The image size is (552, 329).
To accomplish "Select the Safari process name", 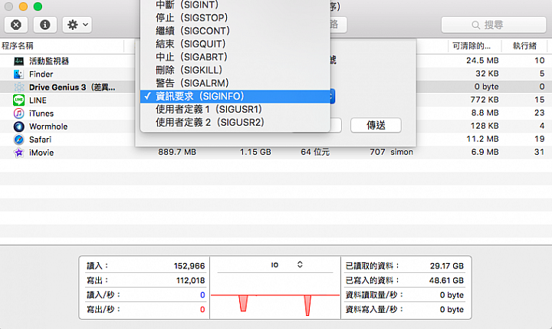I will [x=40, y=140].
